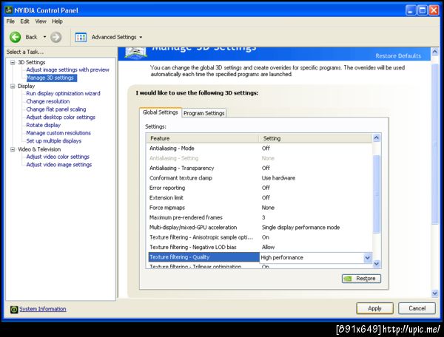444x337 pixels.
Task: Select Multi-display/mixed-GPU acceleration row
Action: pos(260,228)
